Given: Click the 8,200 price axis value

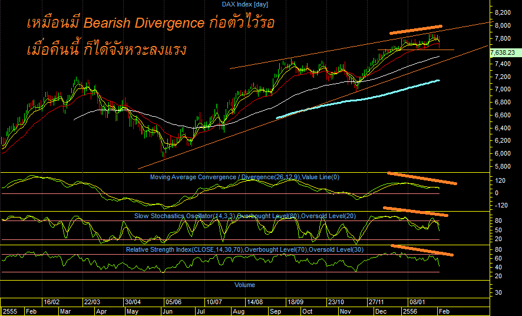Looking at the screenshot, I should [503, 12].
